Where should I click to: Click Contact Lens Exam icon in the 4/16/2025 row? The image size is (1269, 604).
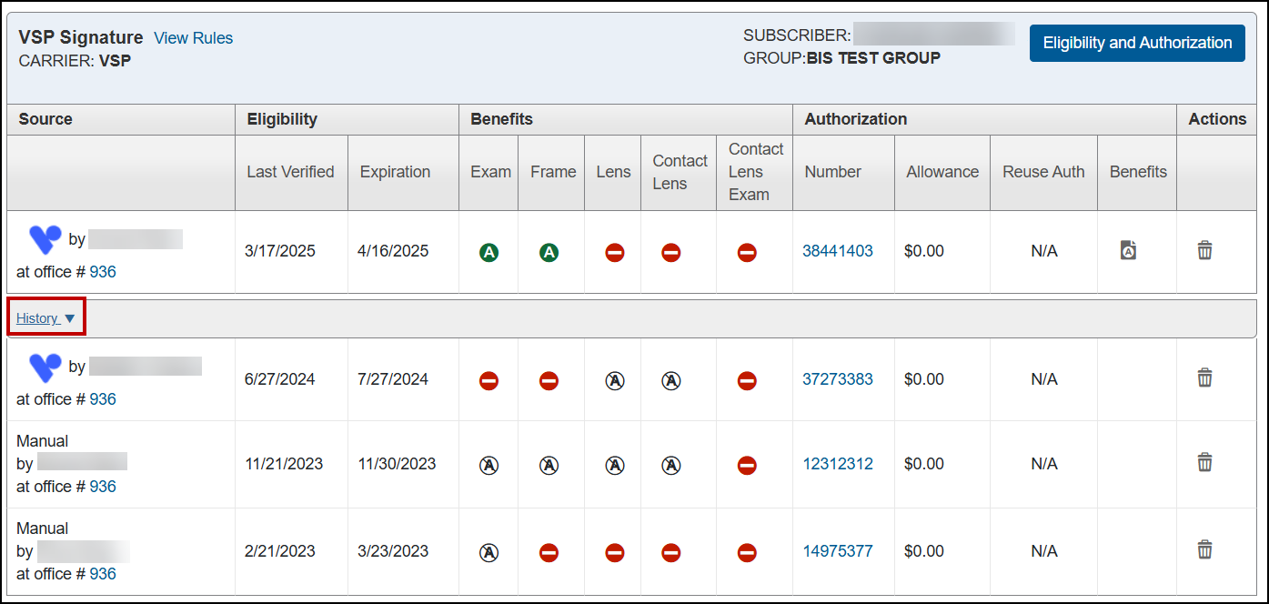click(x=747, y=253)
